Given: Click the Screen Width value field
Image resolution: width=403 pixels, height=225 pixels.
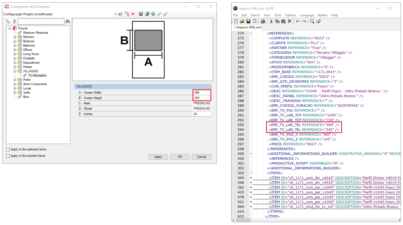Looking at the screenshot, I should (x=202, y=93).
